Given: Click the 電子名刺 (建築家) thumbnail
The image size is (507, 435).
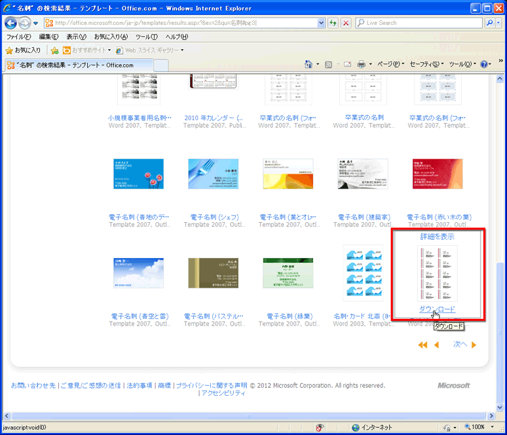Looking at the screenshot, I should tap(363, 174).
